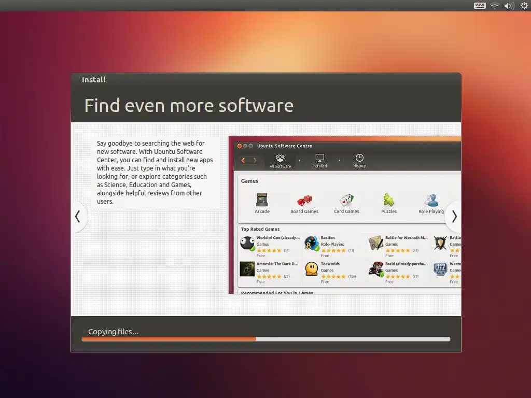Select the Teeworlds game icon
This screenshot has width=531, height=398.
312,269
